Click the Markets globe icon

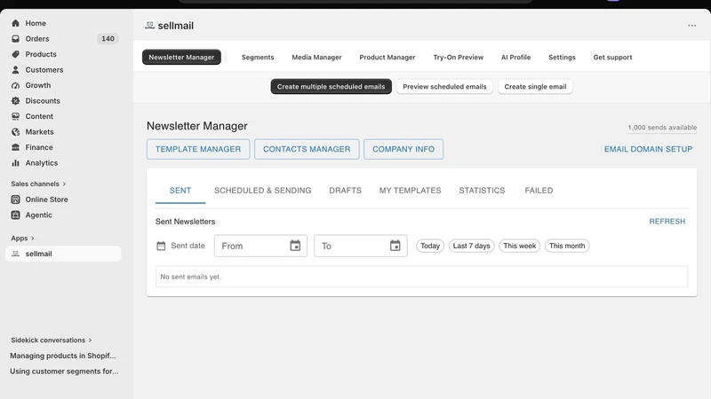pos(15,132)
